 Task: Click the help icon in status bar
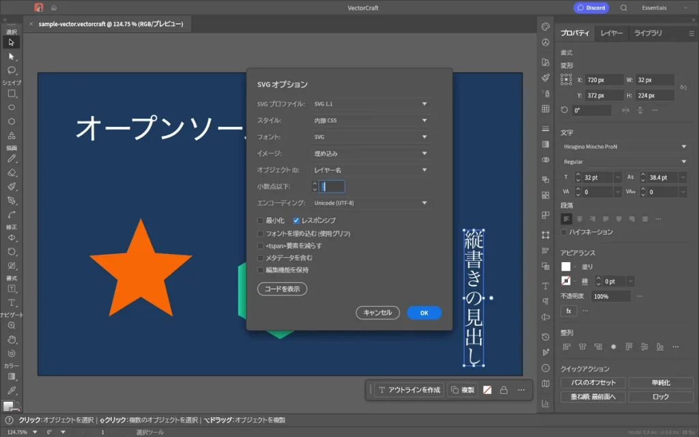point(9,420)
